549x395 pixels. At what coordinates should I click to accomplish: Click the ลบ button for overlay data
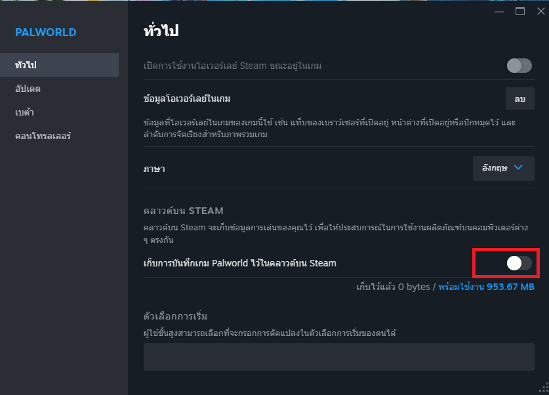(x=519, y=98)
